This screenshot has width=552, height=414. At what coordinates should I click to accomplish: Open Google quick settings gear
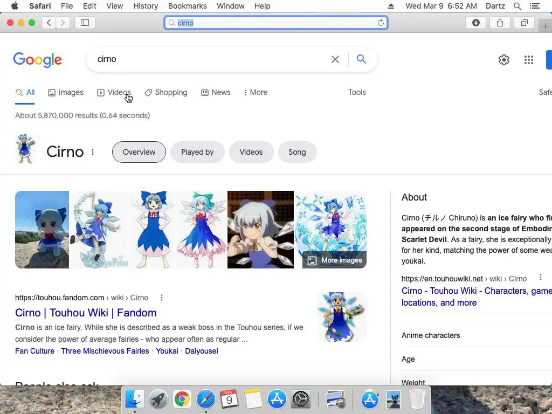pyautogui.click(x=504, y=60)
